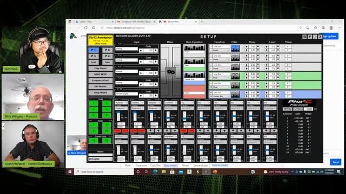Open the Rear main equalizer thumbnail

point(194,61)
